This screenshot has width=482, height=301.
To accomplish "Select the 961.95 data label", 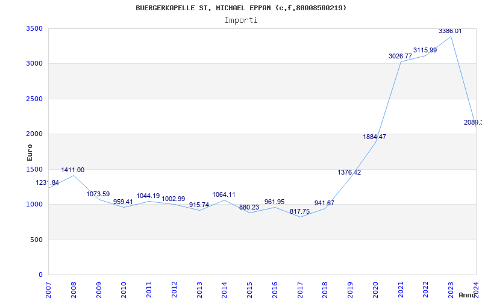I will point(275,202).
